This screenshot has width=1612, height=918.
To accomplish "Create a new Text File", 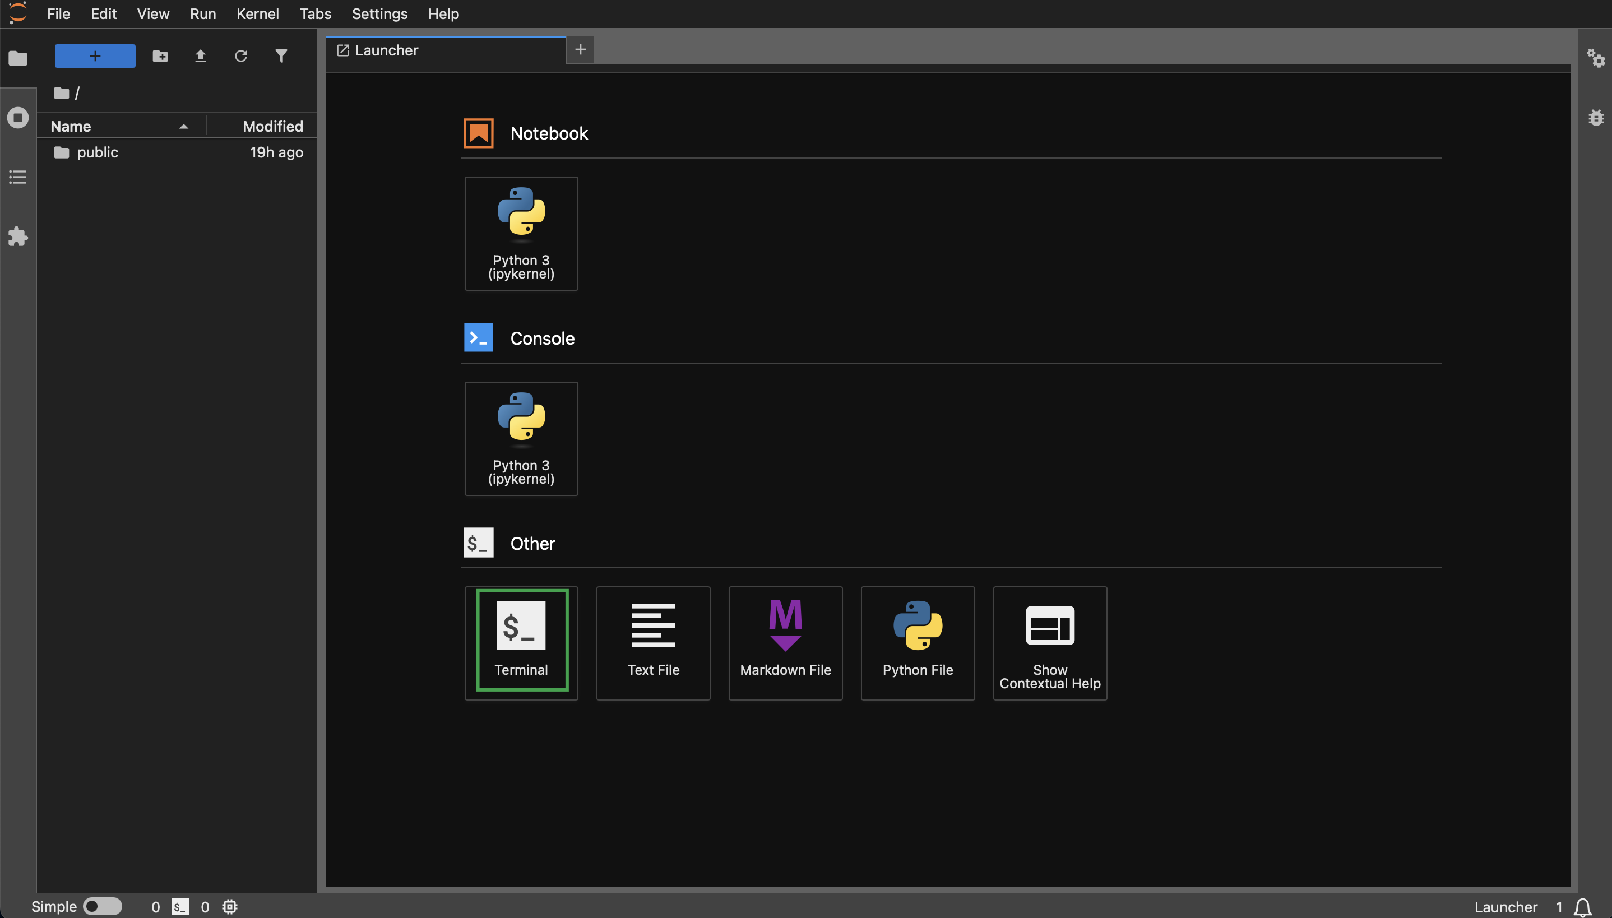I will (653, 643).
